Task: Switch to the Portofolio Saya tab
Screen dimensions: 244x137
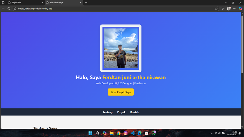Action: pyautogui.click(x=64, y=3)
